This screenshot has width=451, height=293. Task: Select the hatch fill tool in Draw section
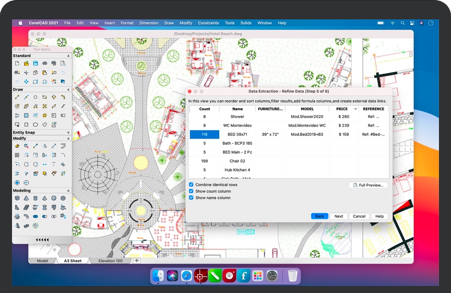coord(26,116)
